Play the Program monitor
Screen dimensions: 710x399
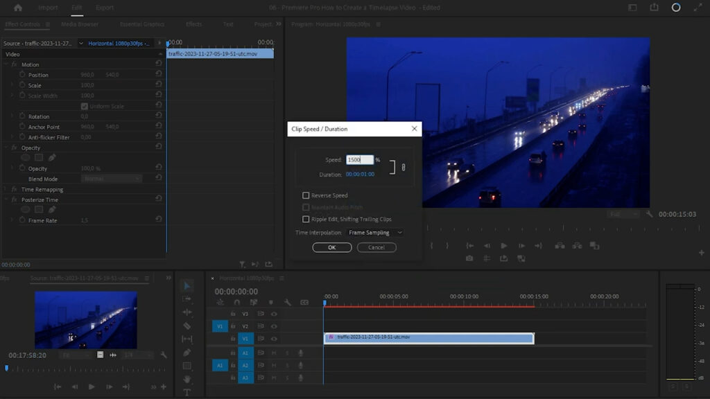(504, 246)
